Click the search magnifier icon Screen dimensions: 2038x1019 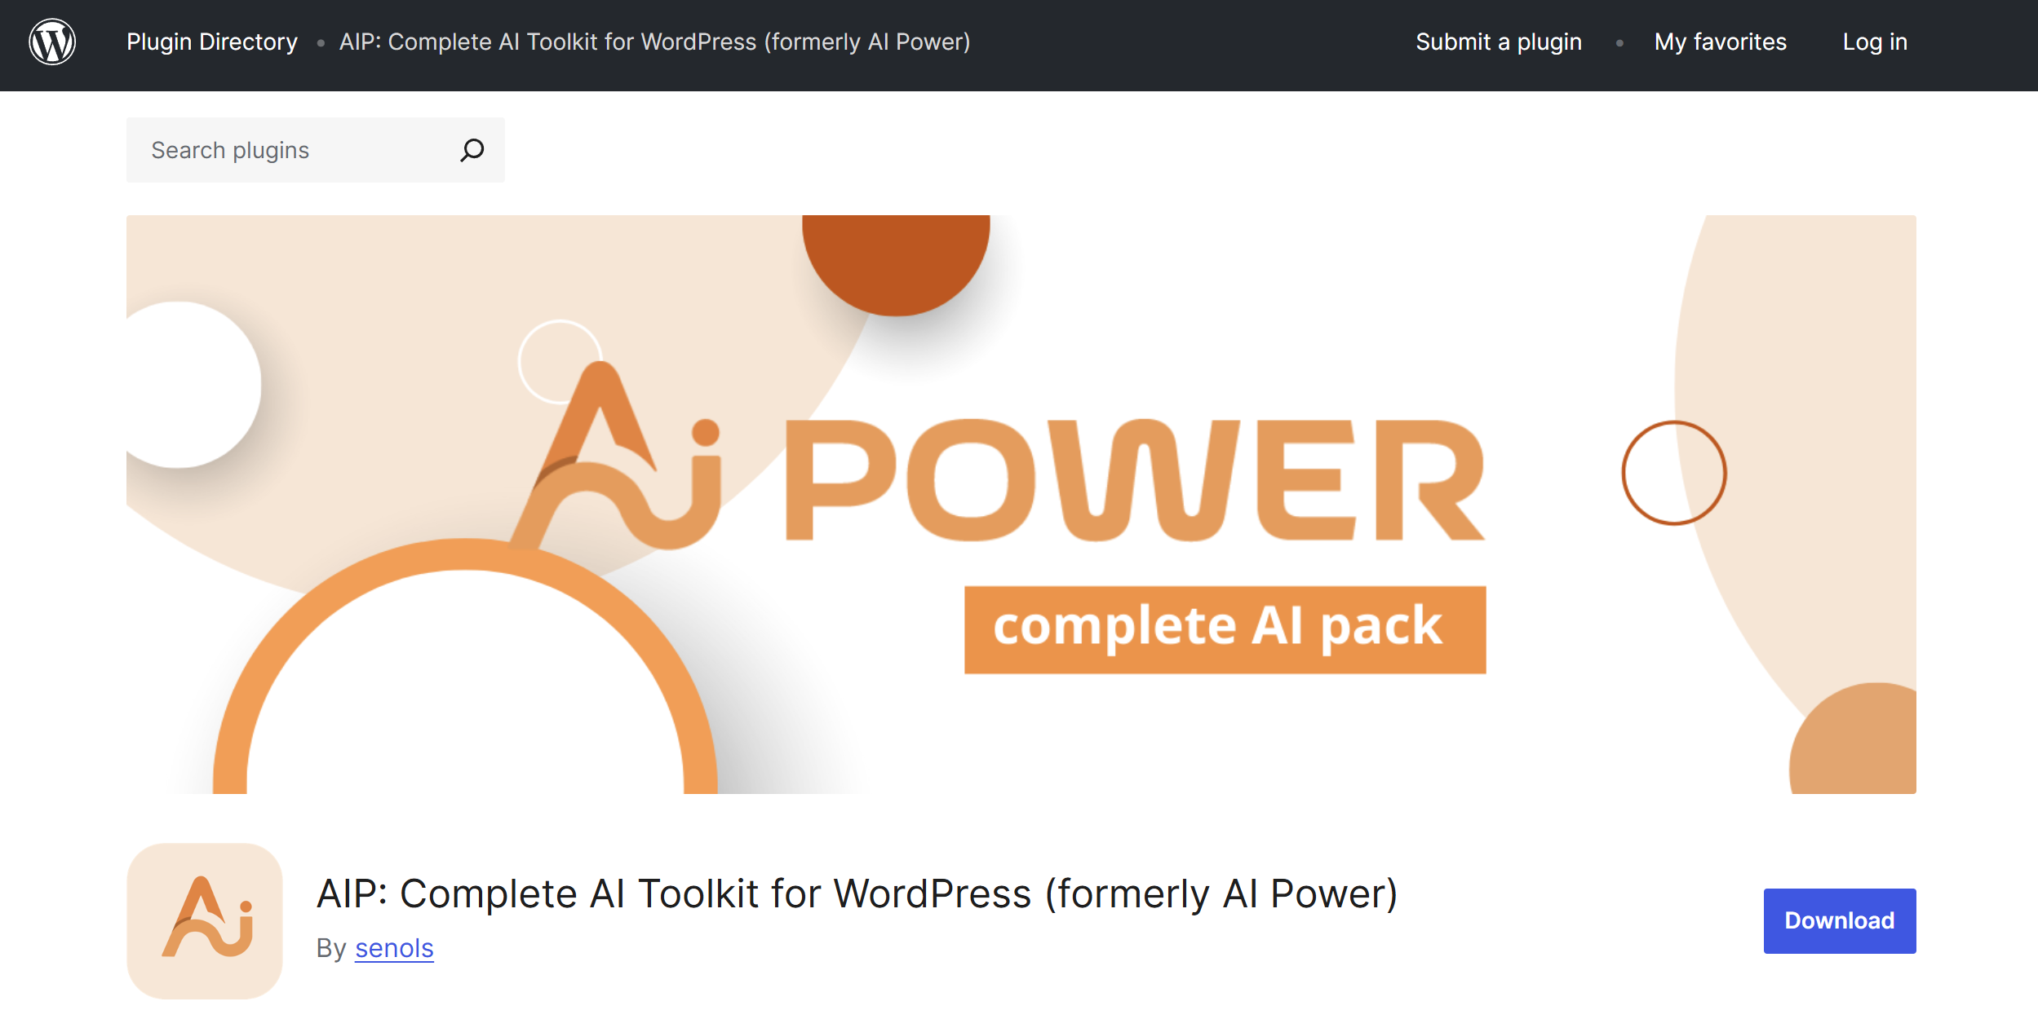tap(472, 150)
